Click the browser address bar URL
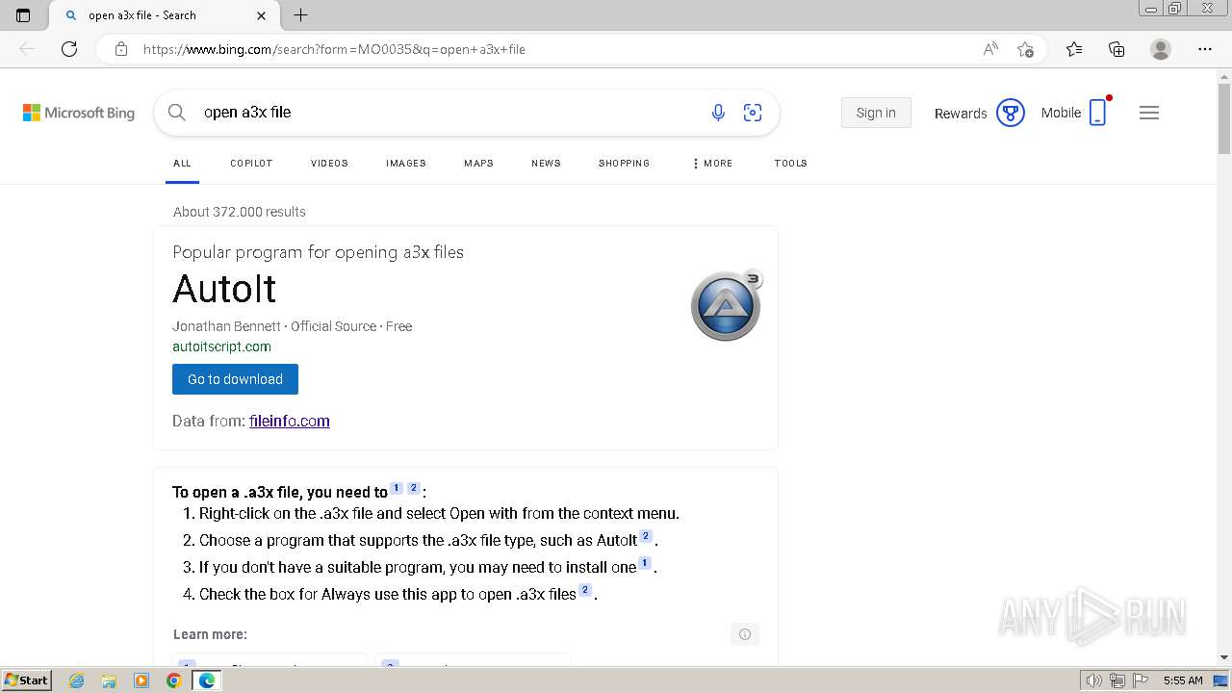The image size is (1232, 693). coord(334,49)
